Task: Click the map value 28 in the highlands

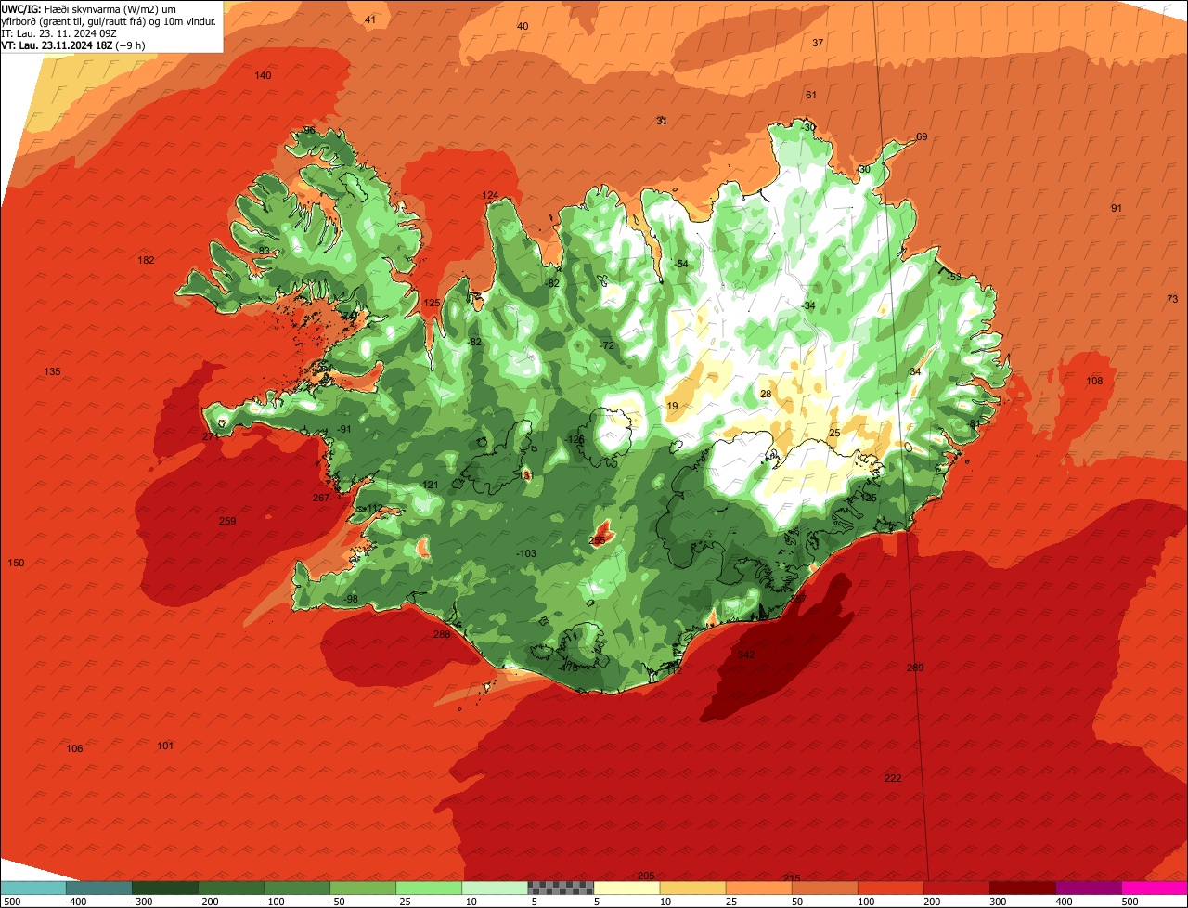Action: (x=766, y=394)
